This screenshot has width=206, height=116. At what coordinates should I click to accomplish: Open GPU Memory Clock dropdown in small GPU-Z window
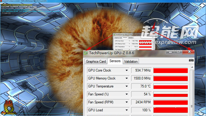[129, 44]
